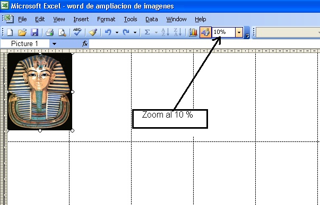The width and height of the screenshot is (320, 205).
Task: Save the workbook with the floppy icon
Action: [34, 32]
